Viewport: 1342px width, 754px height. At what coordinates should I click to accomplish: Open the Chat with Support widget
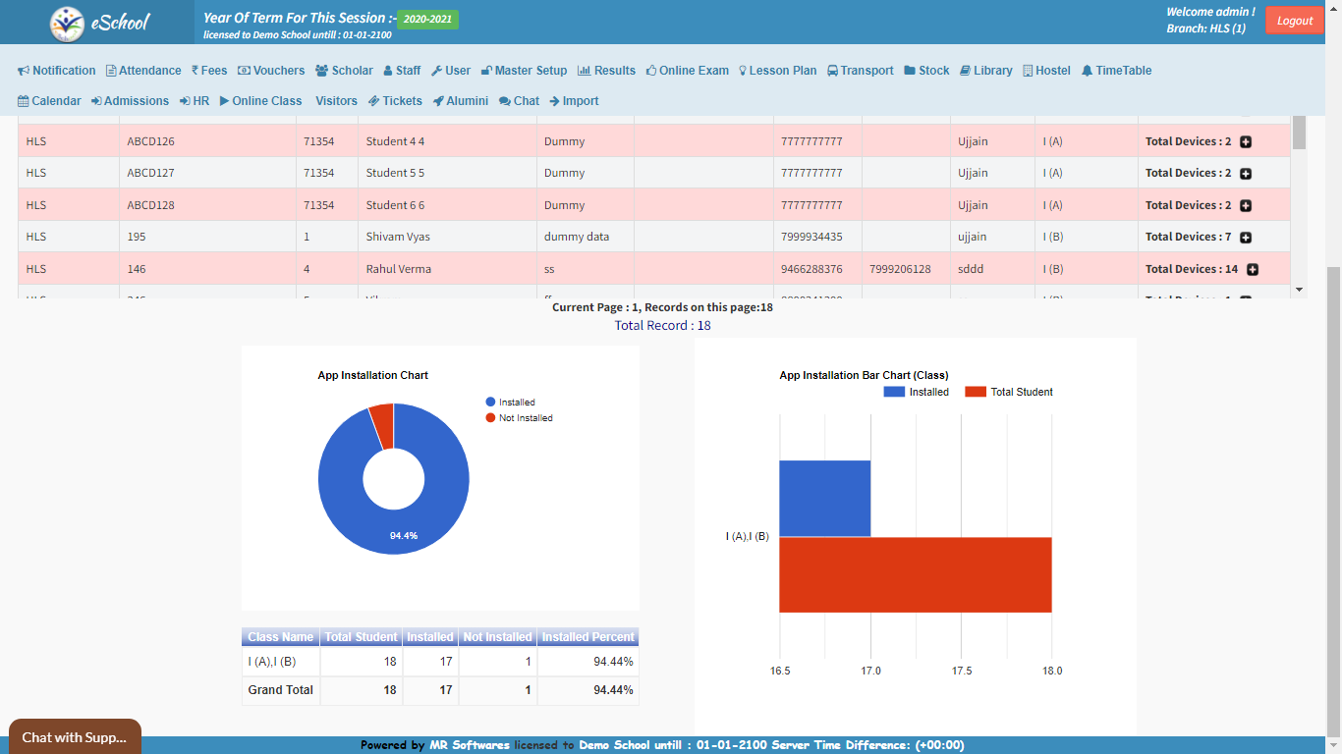[75, 736]
